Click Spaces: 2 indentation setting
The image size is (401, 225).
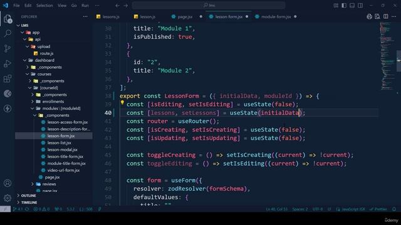click(300, 209)
